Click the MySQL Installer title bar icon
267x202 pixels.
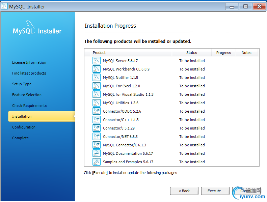coord(4,6)
